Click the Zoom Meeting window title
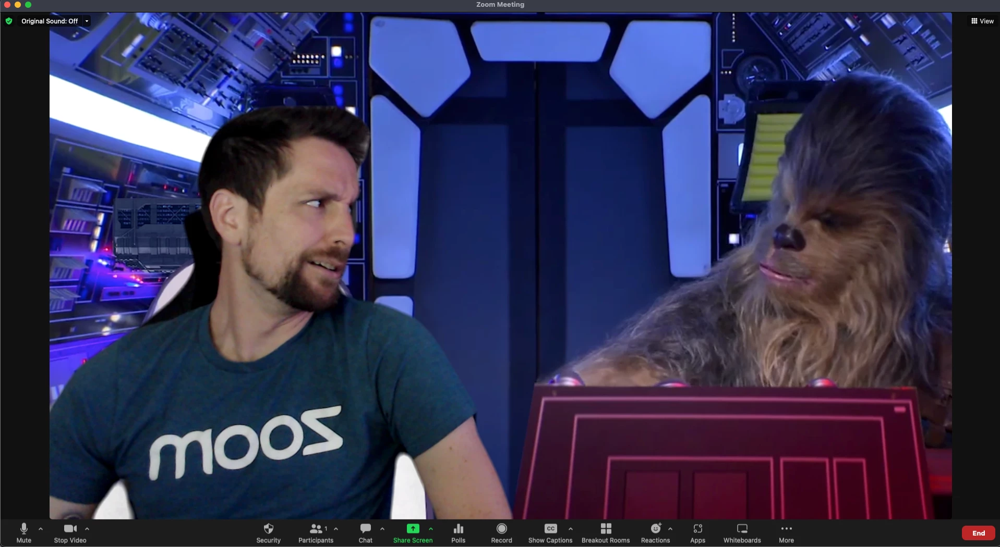Image resolution: width=1000 pixels, height=547 pixels. click(500, 5)
